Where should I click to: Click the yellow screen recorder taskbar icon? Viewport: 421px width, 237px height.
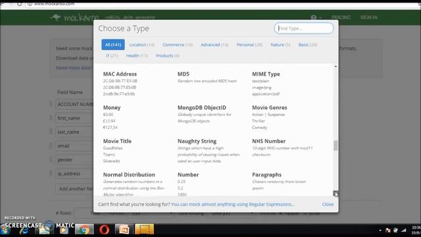click(144, 229)
